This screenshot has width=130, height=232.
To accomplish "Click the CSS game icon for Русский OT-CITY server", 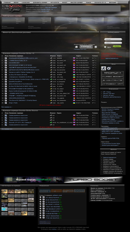I will coord(6,122).
